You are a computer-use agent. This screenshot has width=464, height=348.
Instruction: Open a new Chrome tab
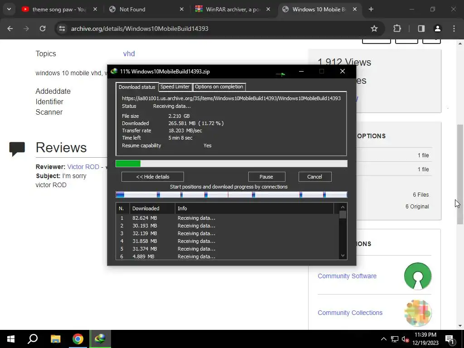pyautogui.click(x=371, y=9)
